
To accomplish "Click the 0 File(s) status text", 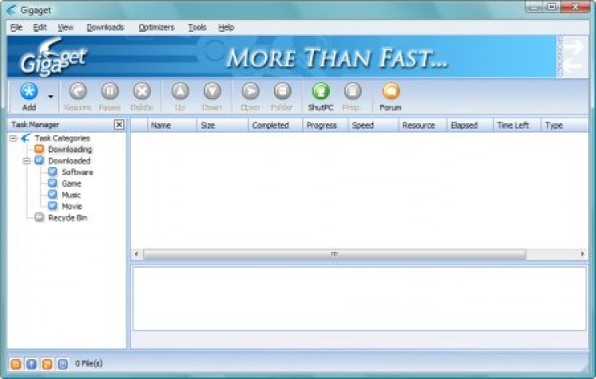I will coord(88,363).
